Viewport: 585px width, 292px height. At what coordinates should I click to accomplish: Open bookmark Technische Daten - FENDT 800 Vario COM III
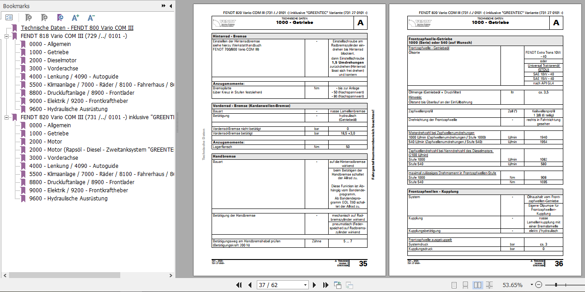77,28
